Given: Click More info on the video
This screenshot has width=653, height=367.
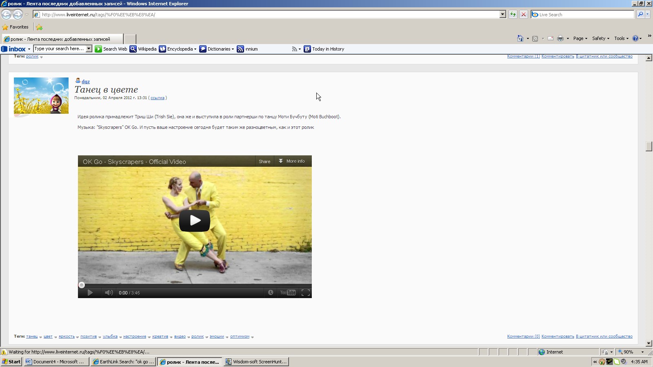Looking at the screenshot, I should coord(293,161).
